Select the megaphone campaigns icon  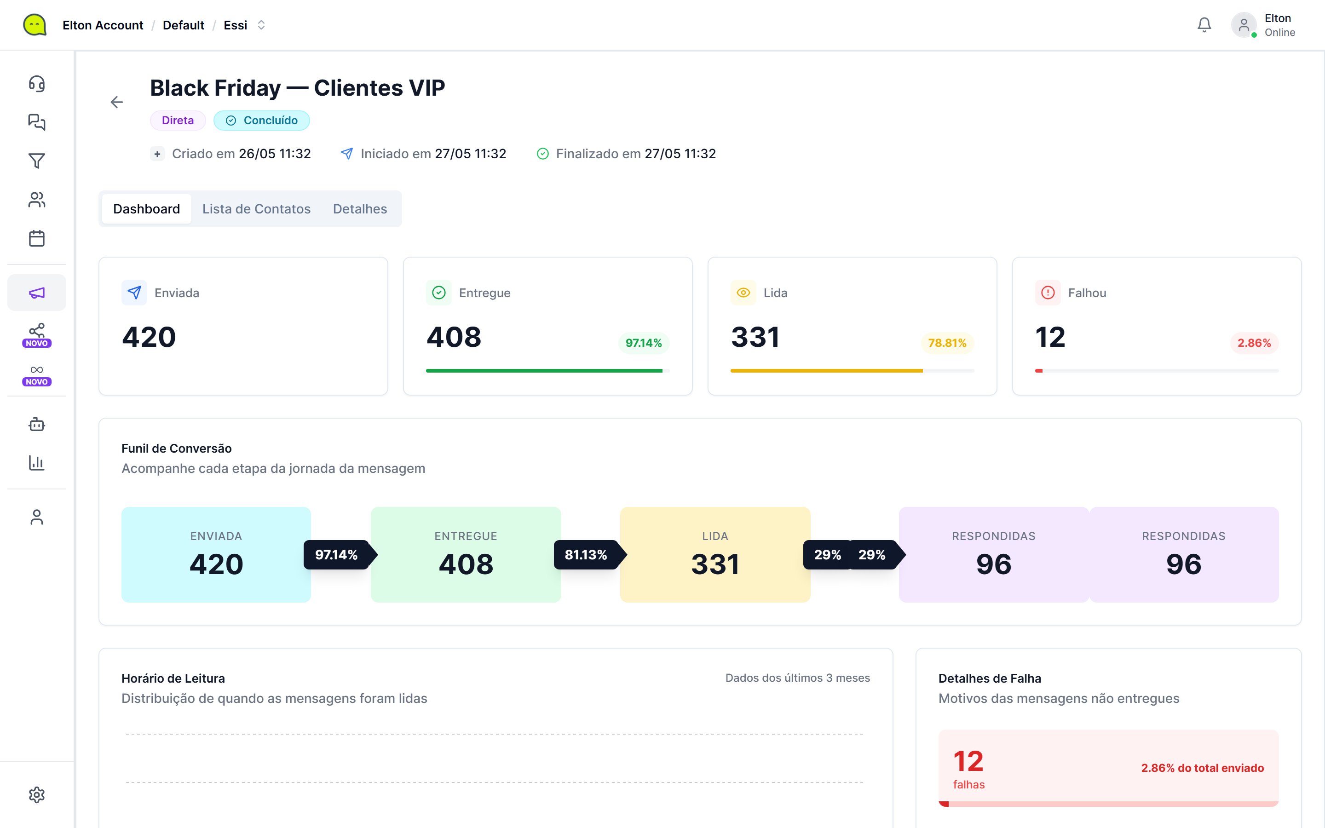point(37,293)
